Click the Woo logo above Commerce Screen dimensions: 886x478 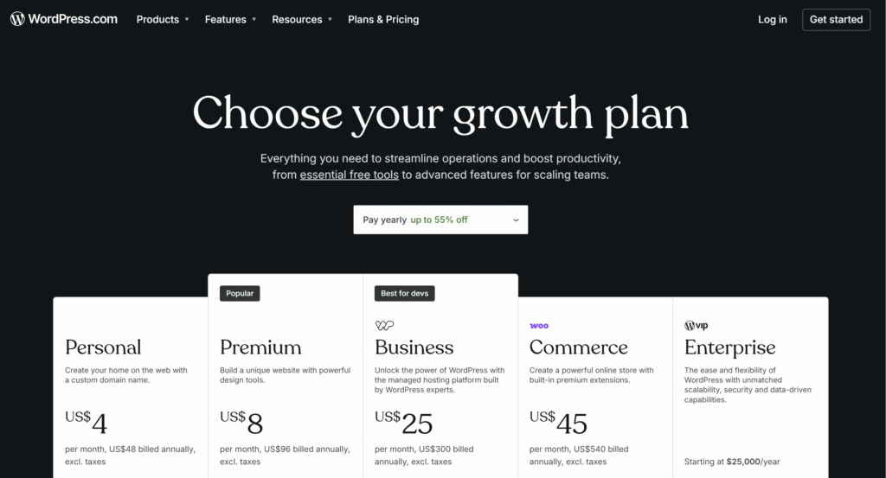point(539,326)
